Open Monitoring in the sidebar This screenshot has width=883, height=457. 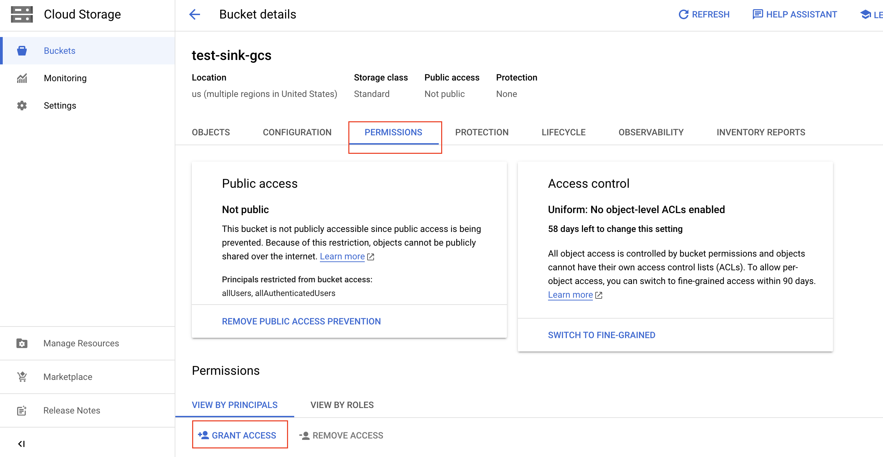(88, 78)
